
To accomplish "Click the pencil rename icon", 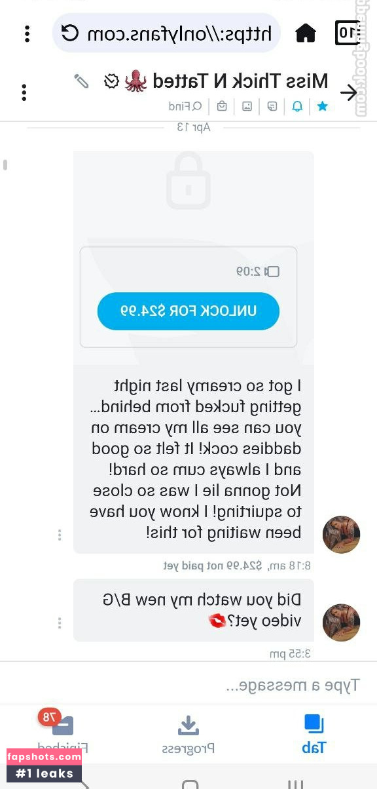I will pos(81,81).
